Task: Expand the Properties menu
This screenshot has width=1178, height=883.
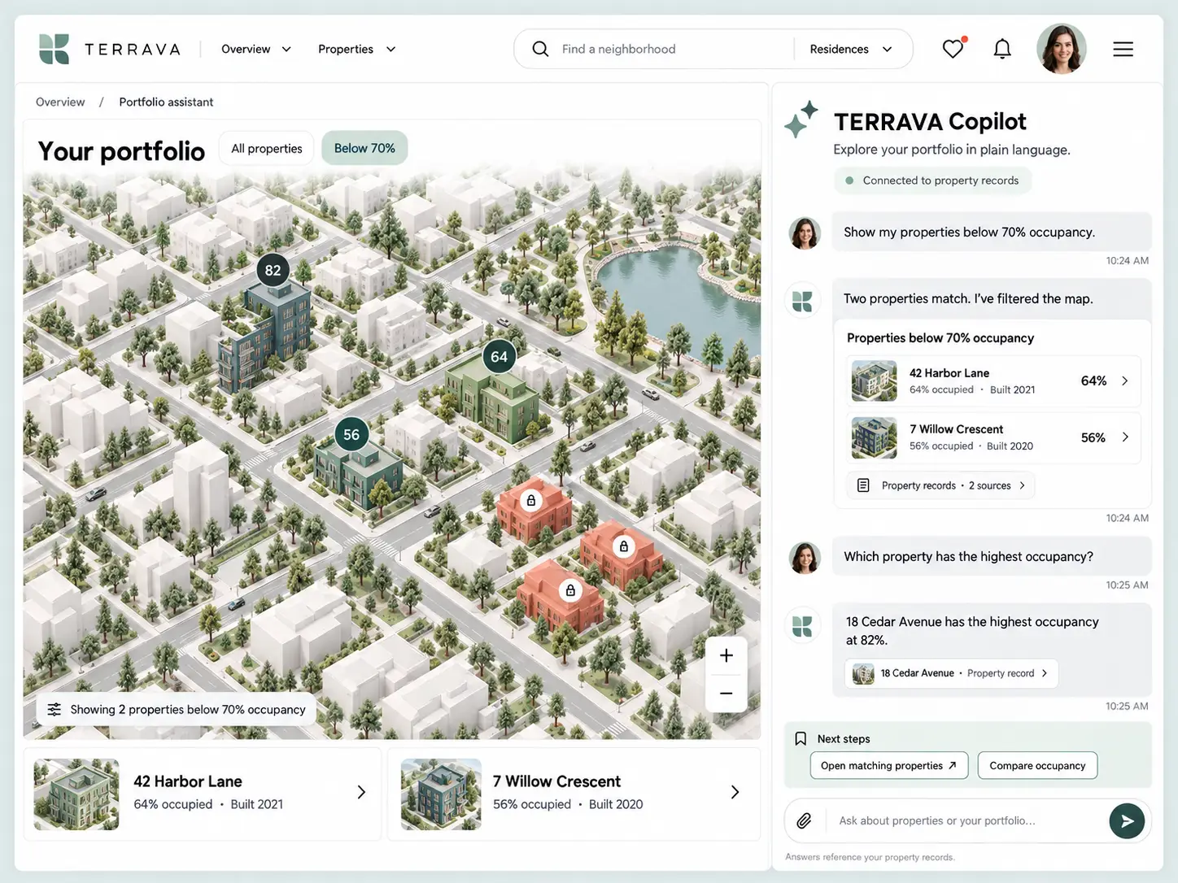Action: coord(357,49)
